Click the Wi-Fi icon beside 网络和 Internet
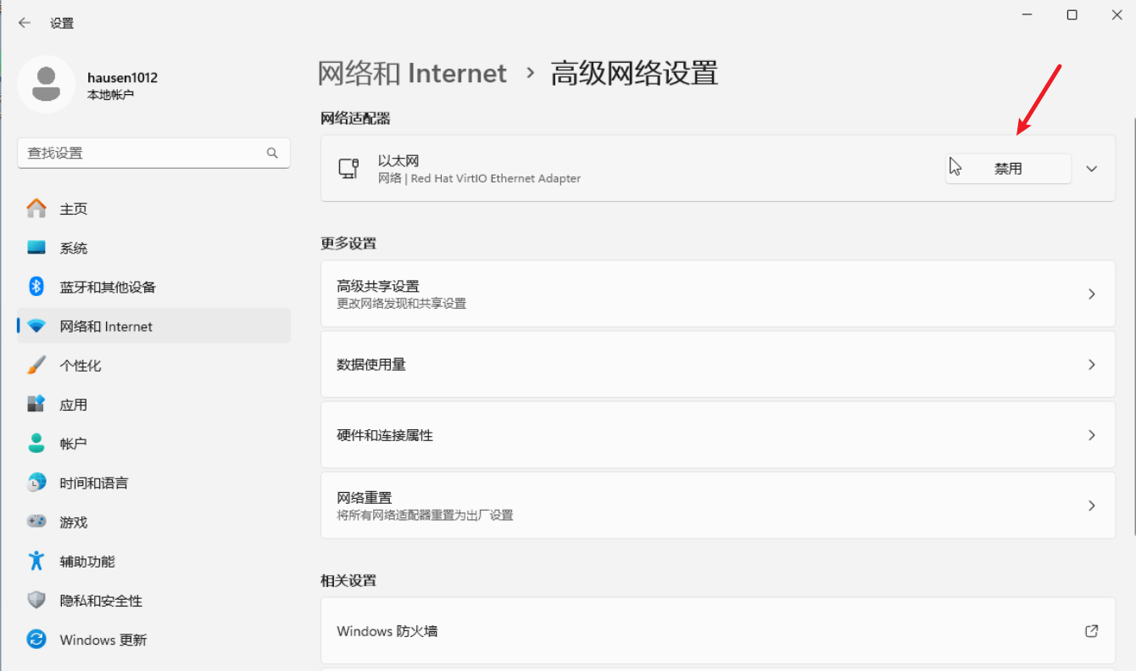This screenshot has height=671, width=1136. 37,326
